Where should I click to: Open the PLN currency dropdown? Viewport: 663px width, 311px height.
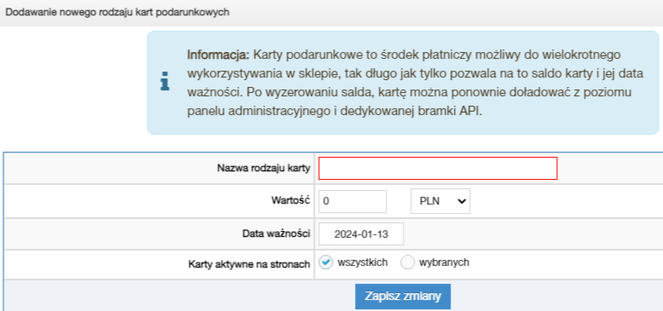pos(440,201)
